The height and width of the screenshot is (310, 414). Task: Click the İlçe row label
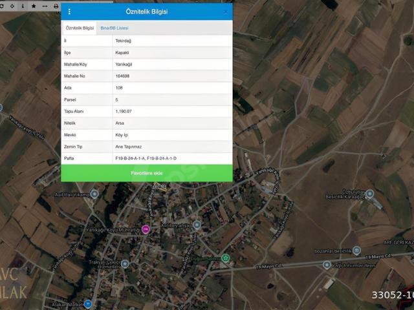click(x=67, y=53)
